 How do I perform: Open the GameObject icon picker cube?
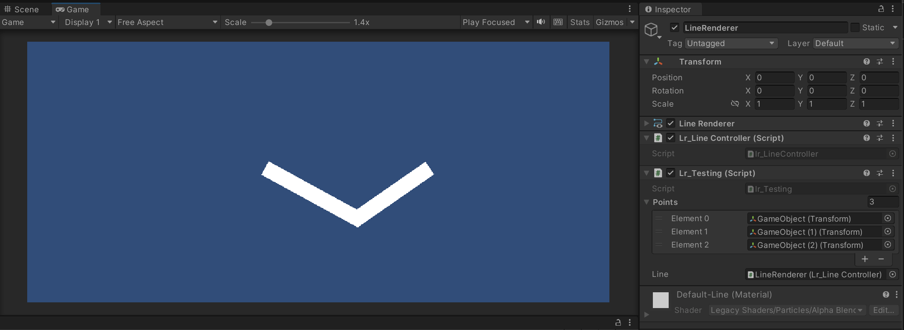(x=651, y=30)
